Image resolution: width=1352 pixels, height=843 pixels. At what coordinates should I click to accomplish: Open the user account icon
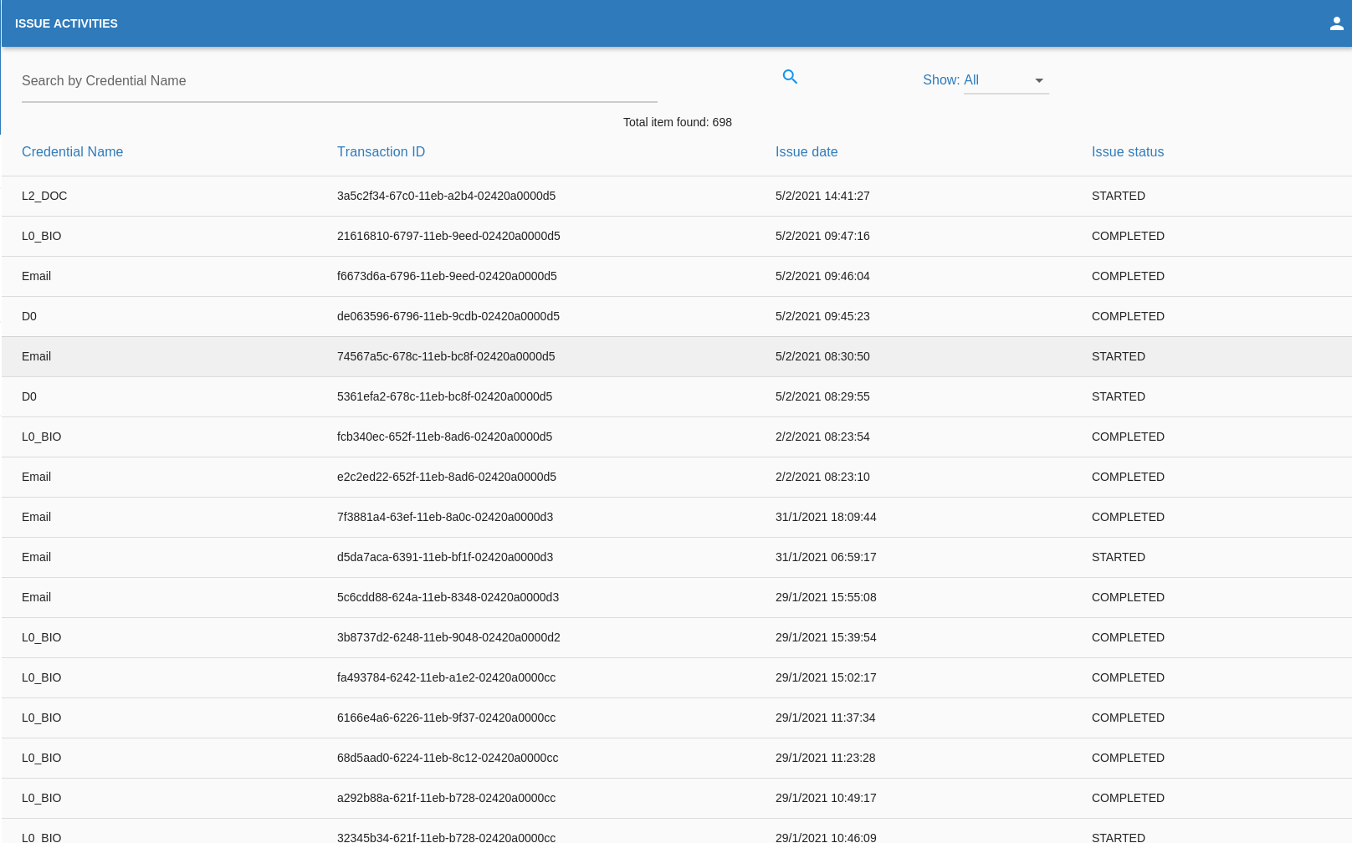tap(1336, 23)
